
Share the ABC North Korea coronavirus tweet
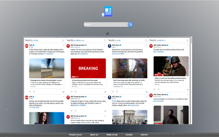[117, 91]
